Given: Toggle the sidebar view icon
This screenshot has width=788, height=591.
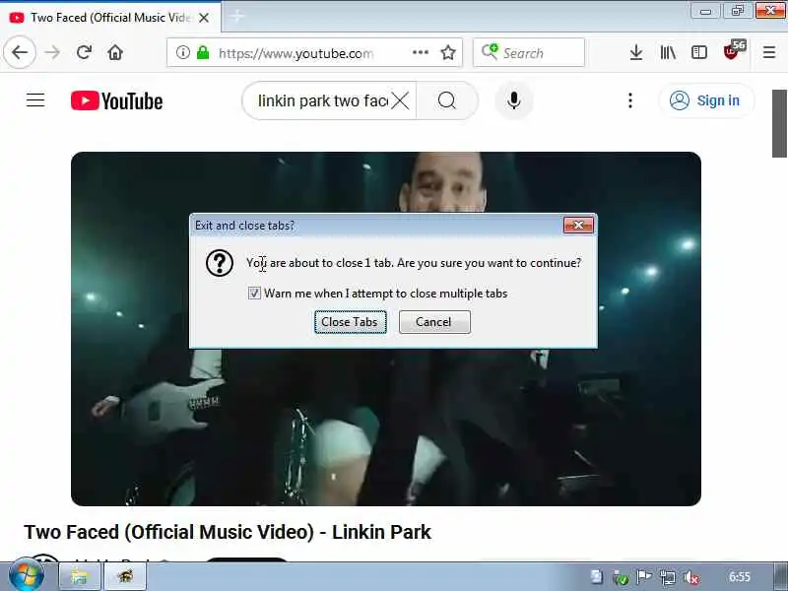Looking at the screenshot, I should 699,52.
